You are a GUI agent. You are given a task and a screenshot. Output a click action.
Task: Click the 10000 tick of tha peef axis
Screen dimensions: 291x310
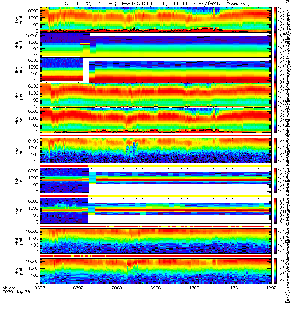click(32, 11)
